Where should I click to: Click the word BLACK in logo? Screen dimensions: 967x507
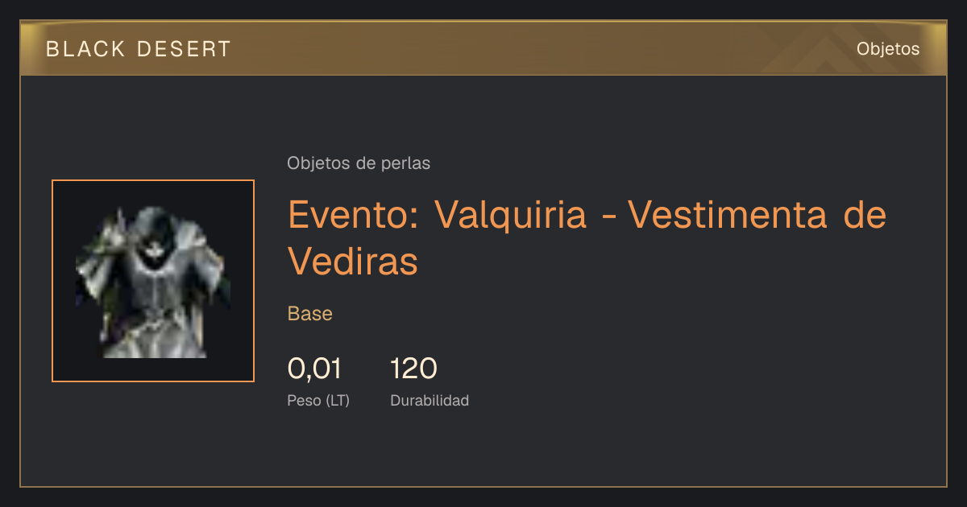click(86, 49)
